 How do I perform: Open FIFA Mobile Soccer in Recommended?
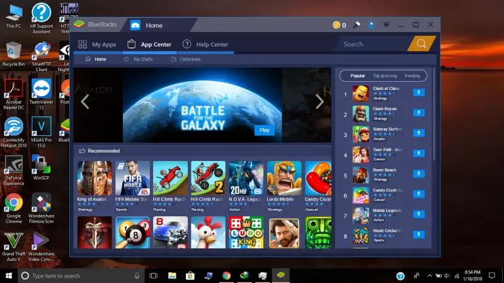132,179
